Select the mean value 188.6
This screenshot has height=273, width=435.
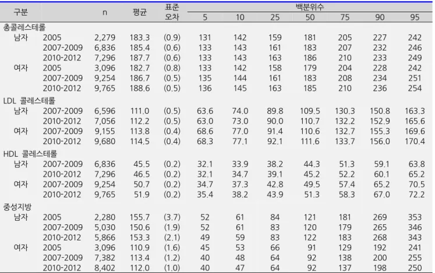140,88
